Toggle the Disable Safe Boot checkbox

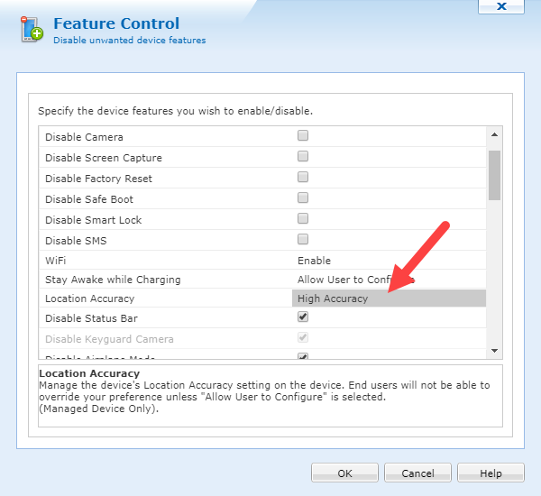tap(303, 198)
